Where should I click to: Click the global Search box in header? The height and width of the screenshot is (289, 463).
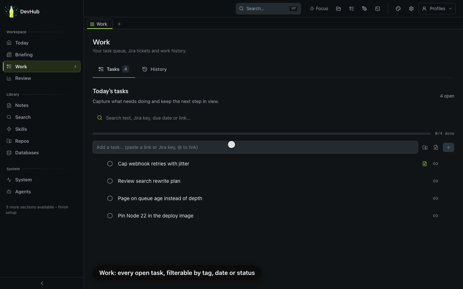268,9
